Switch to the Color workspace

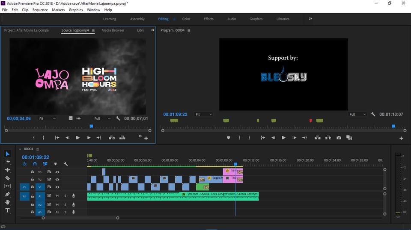pos(186,19)
